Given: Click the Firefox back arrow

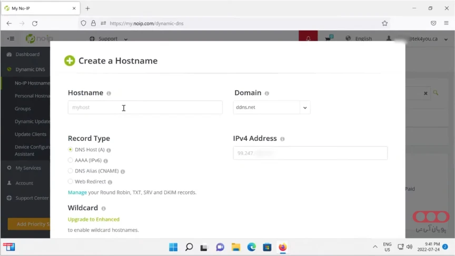Looking at the screenshot, I should click(9, 24).
